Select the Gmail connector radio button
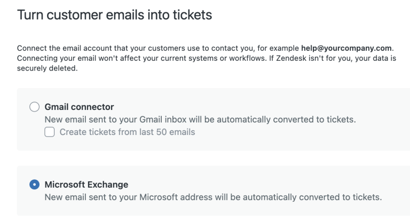The height and width of the screenshot is (223, 410). coord(34,107)
